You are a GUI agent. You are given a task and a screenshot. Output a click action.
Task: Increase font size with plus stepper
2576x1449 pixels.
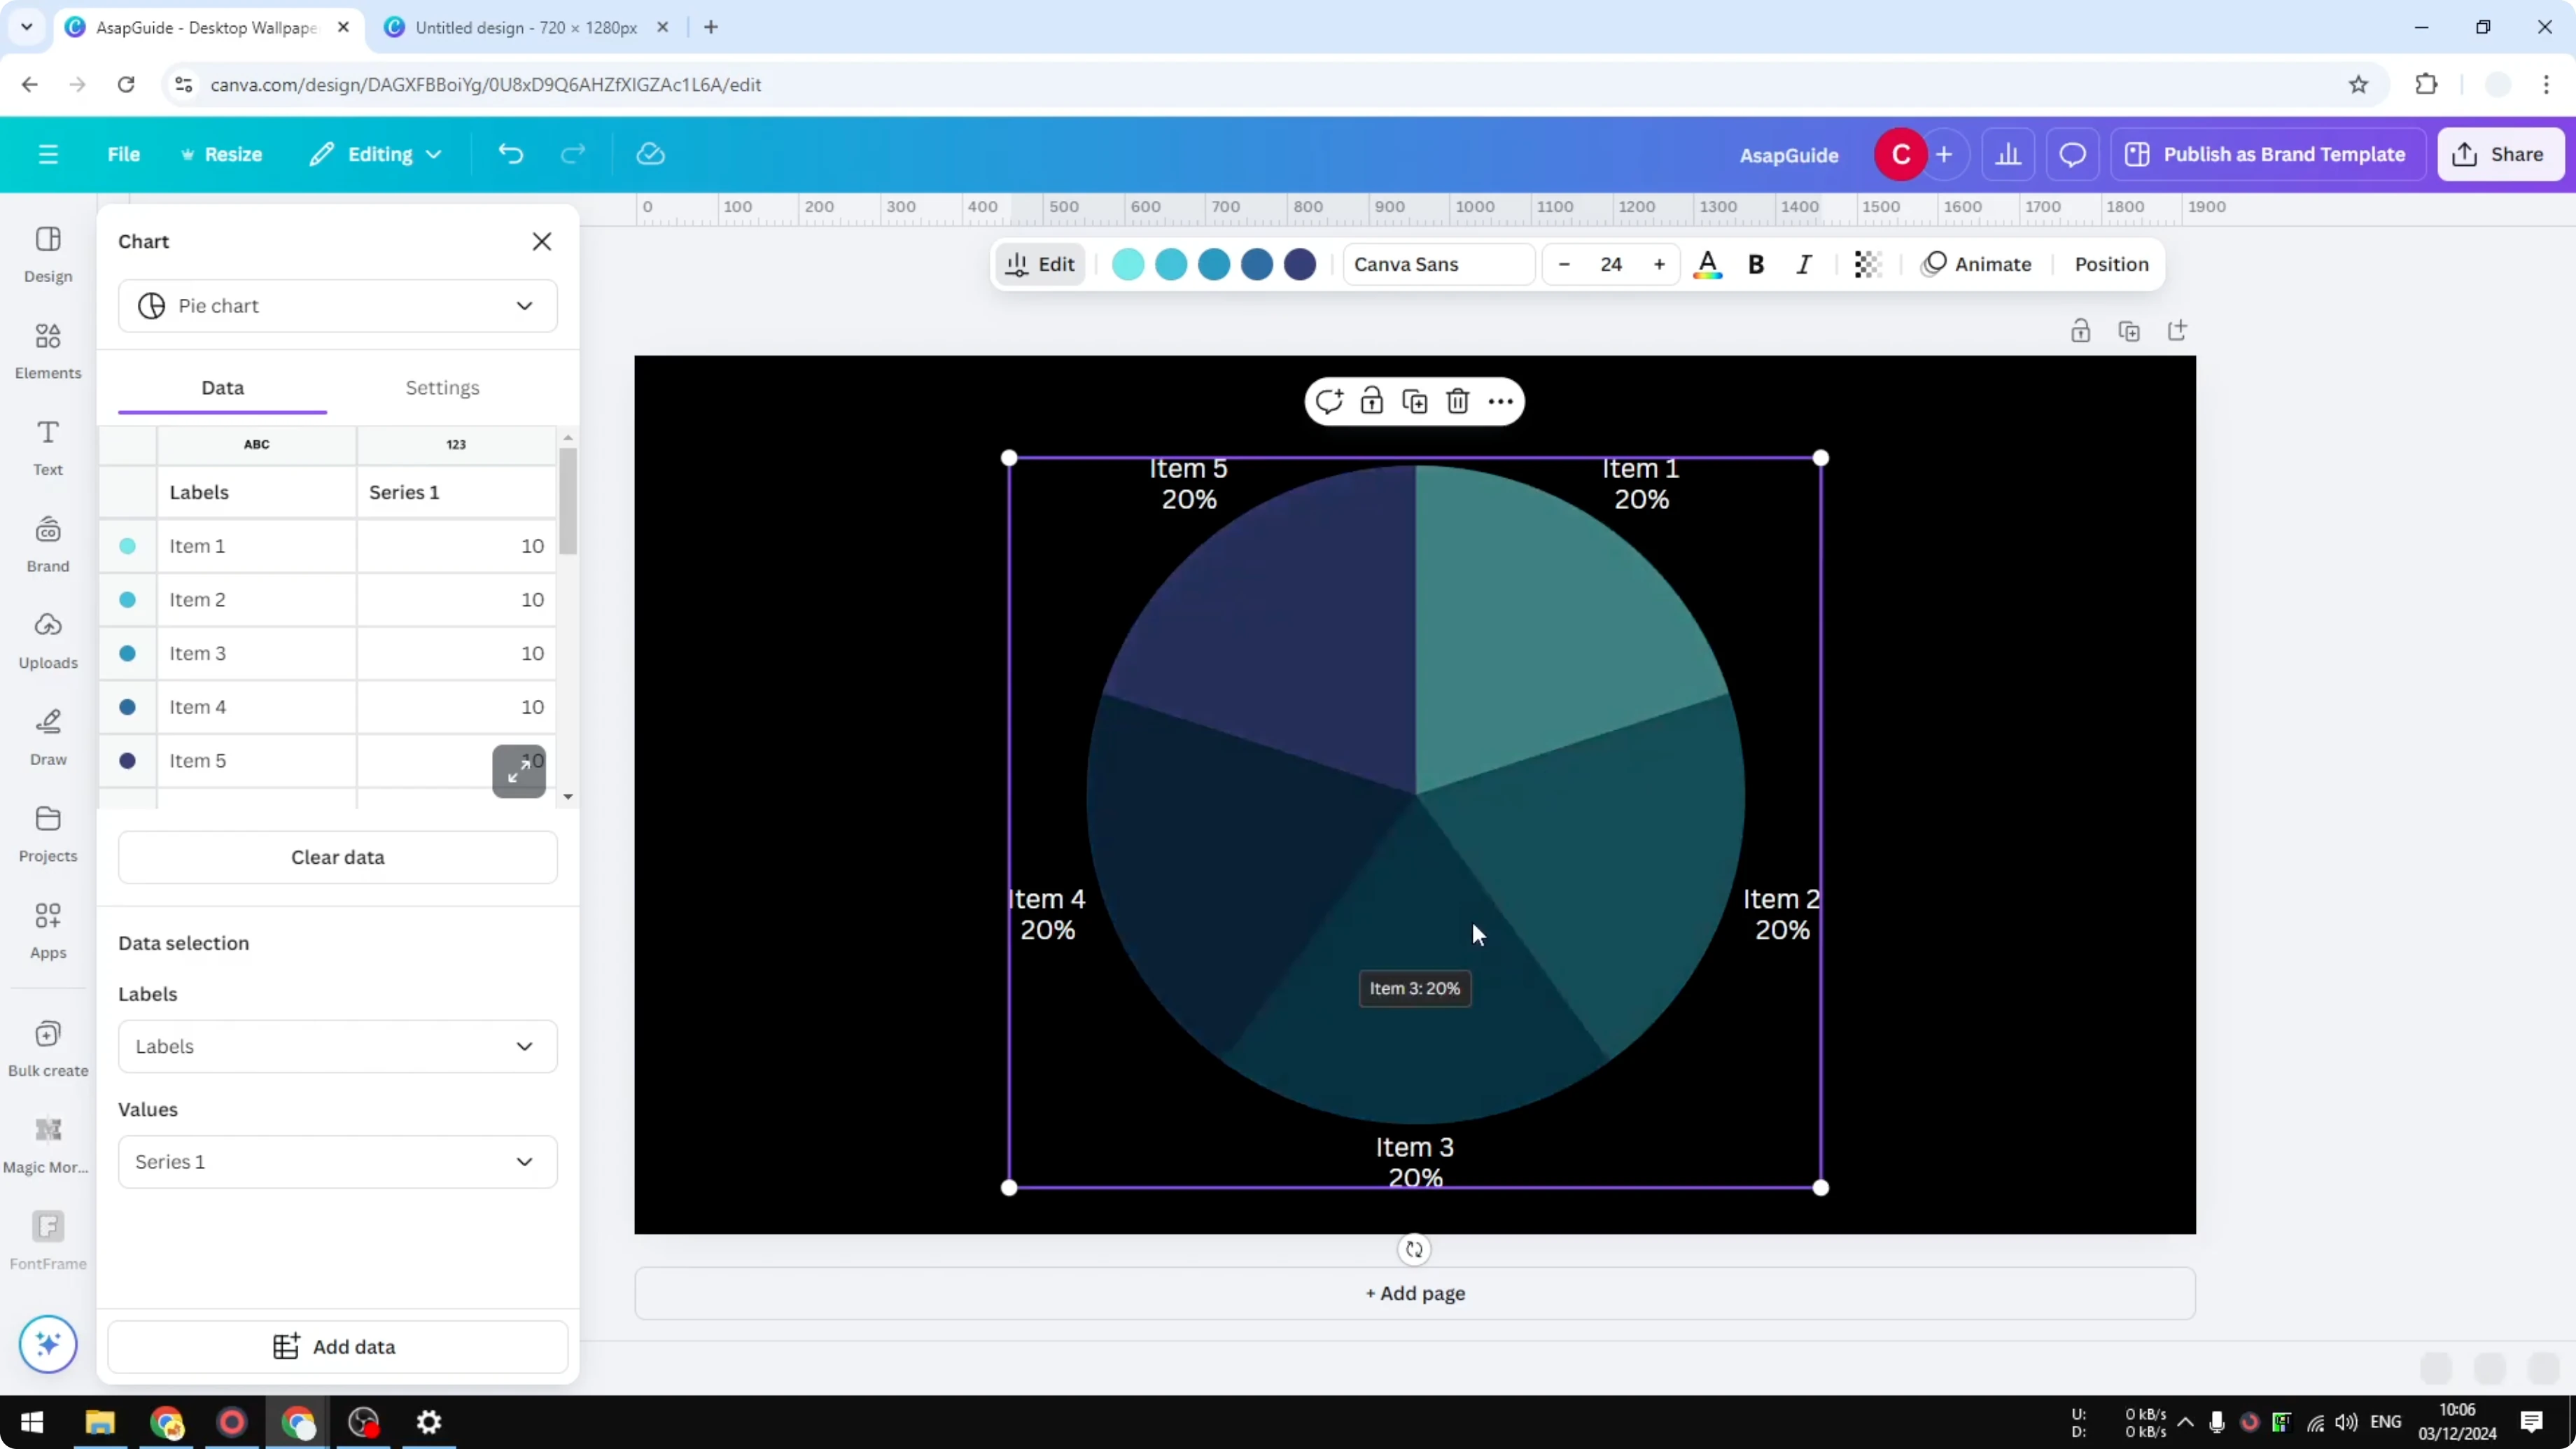click(1659, 264)
